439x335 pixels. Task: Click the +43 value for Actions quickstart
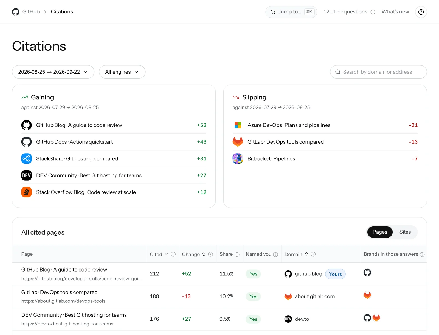[202, 142]
